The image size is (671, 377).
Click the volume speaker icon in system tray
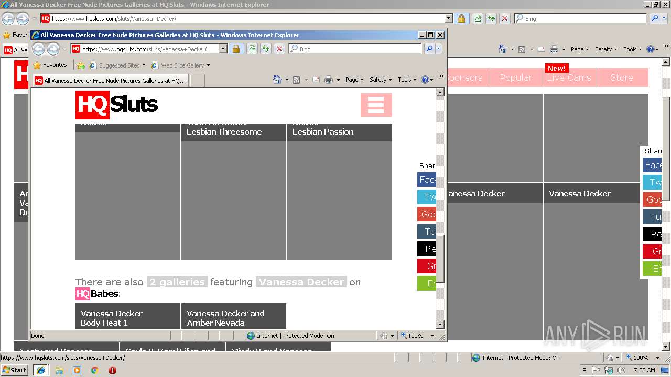pos(621,370)
